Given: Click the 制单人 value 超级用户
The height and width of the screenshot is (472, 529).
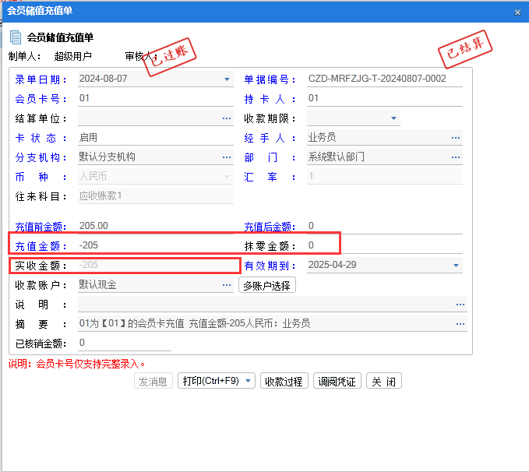Looking at the screenshot, I should coord(73,56).
